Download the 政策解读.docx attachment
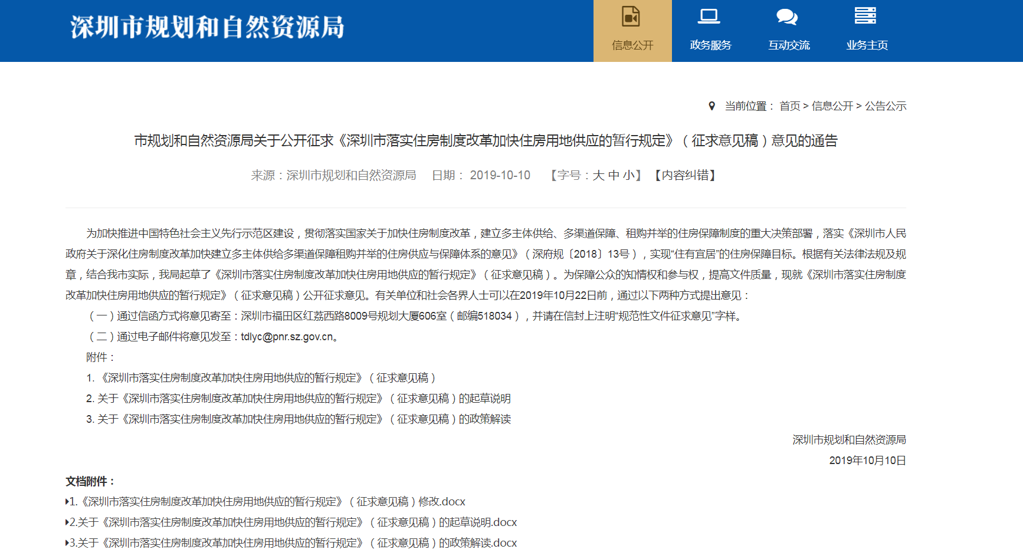 point(293,543)
